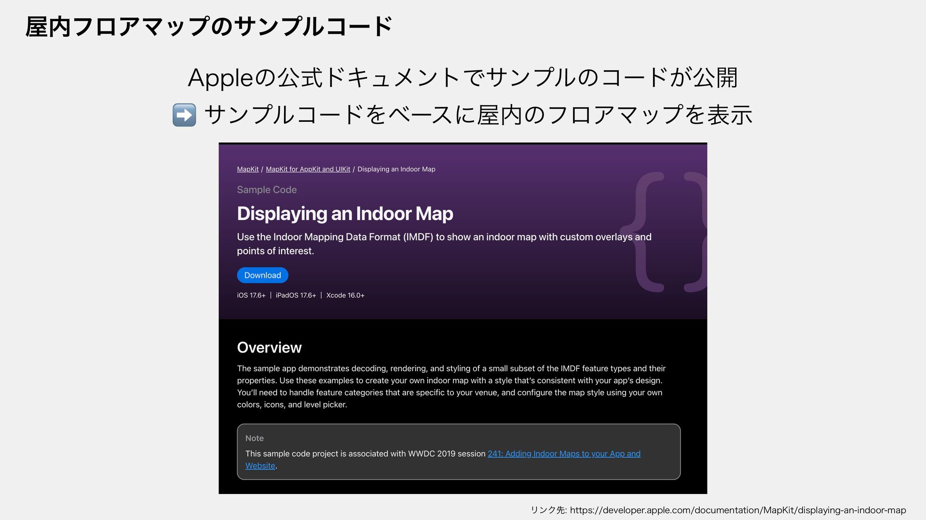Click the Overview heading
The width and height of the screenshot is (926, 520).
(x=269, y=347)
